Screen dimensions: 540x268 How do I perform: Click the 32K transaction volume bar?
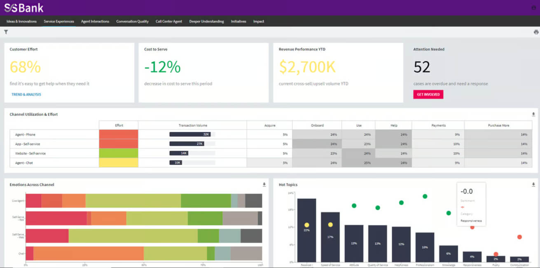pos(190,134)
